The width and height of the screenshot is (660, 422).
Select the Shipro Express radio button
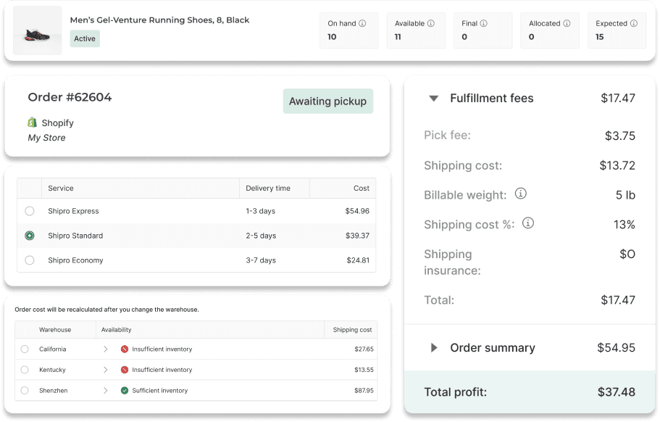pos(30,211)
